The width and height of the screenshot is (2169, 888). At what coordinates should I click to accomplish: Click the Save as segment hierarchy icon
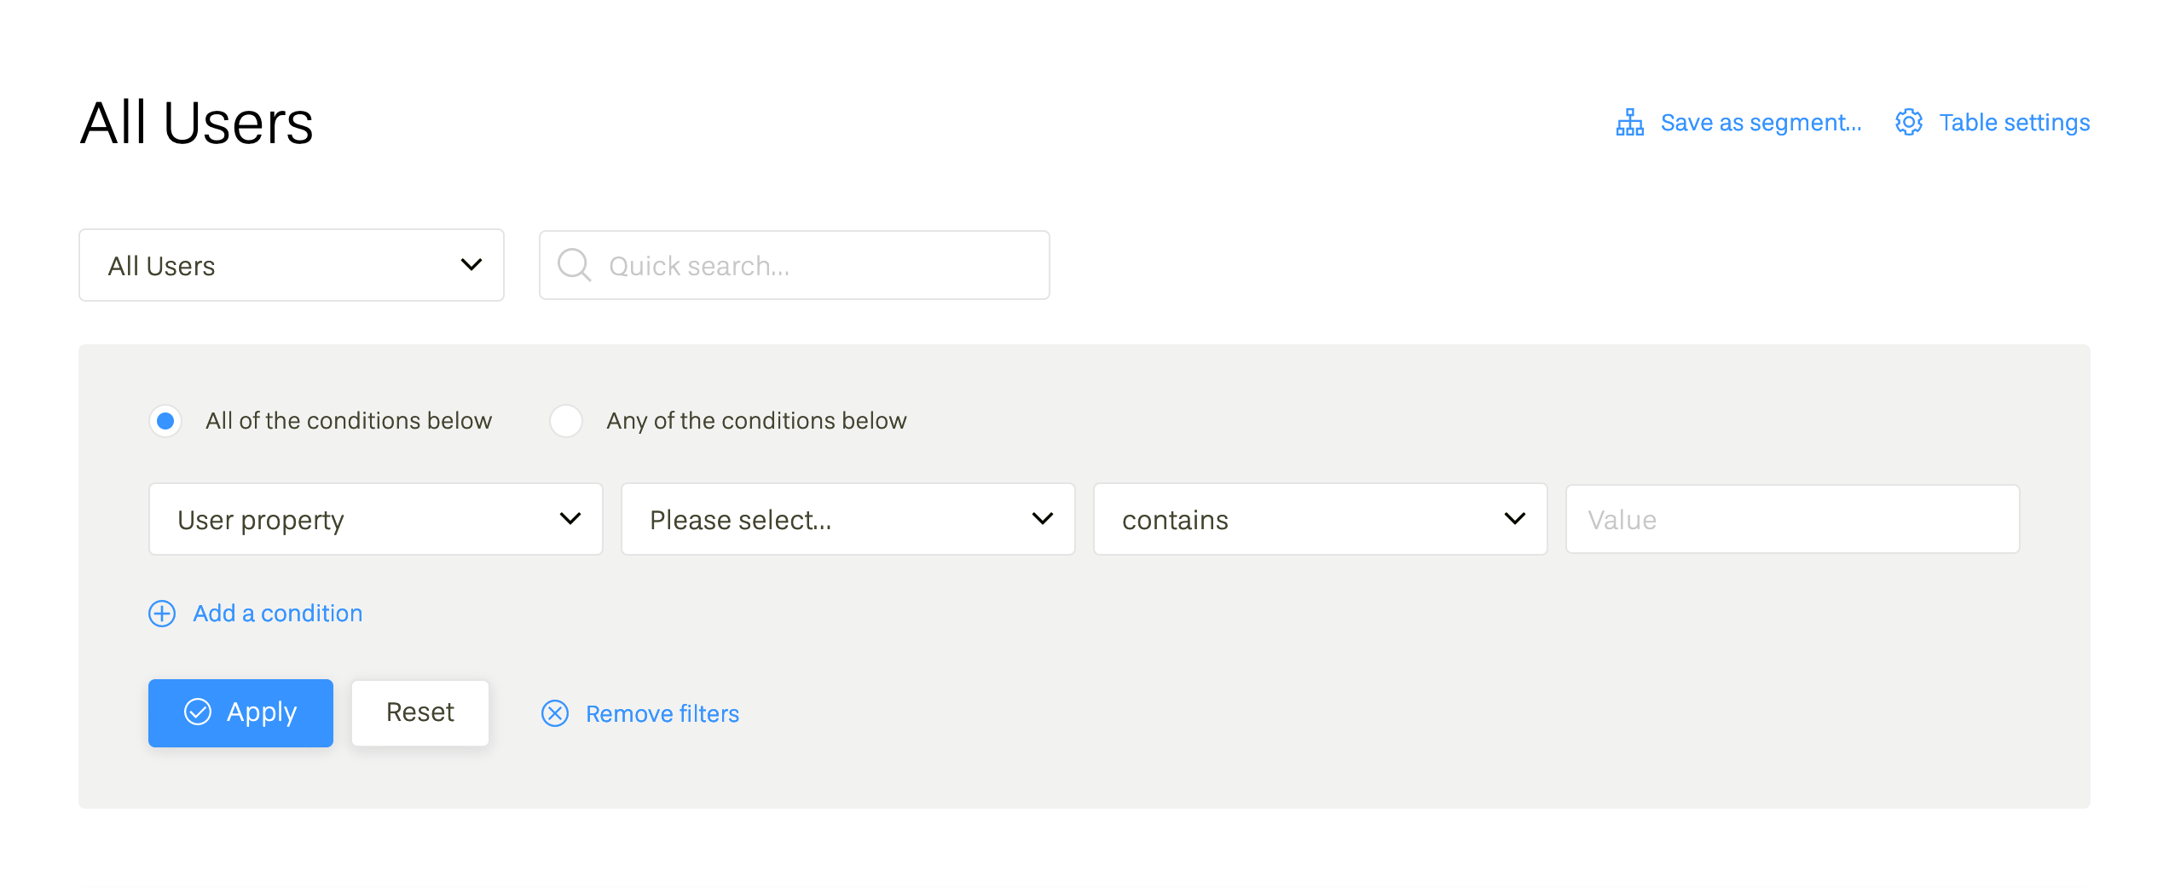1629,123
